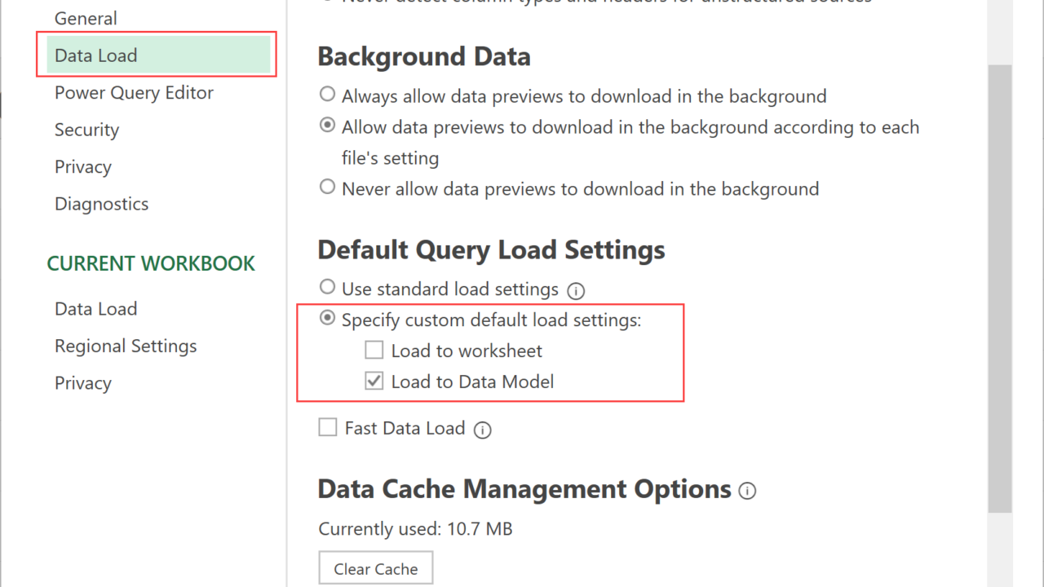Open the General settings category
Screen dimensions: 1044x587
click(86, 18)
